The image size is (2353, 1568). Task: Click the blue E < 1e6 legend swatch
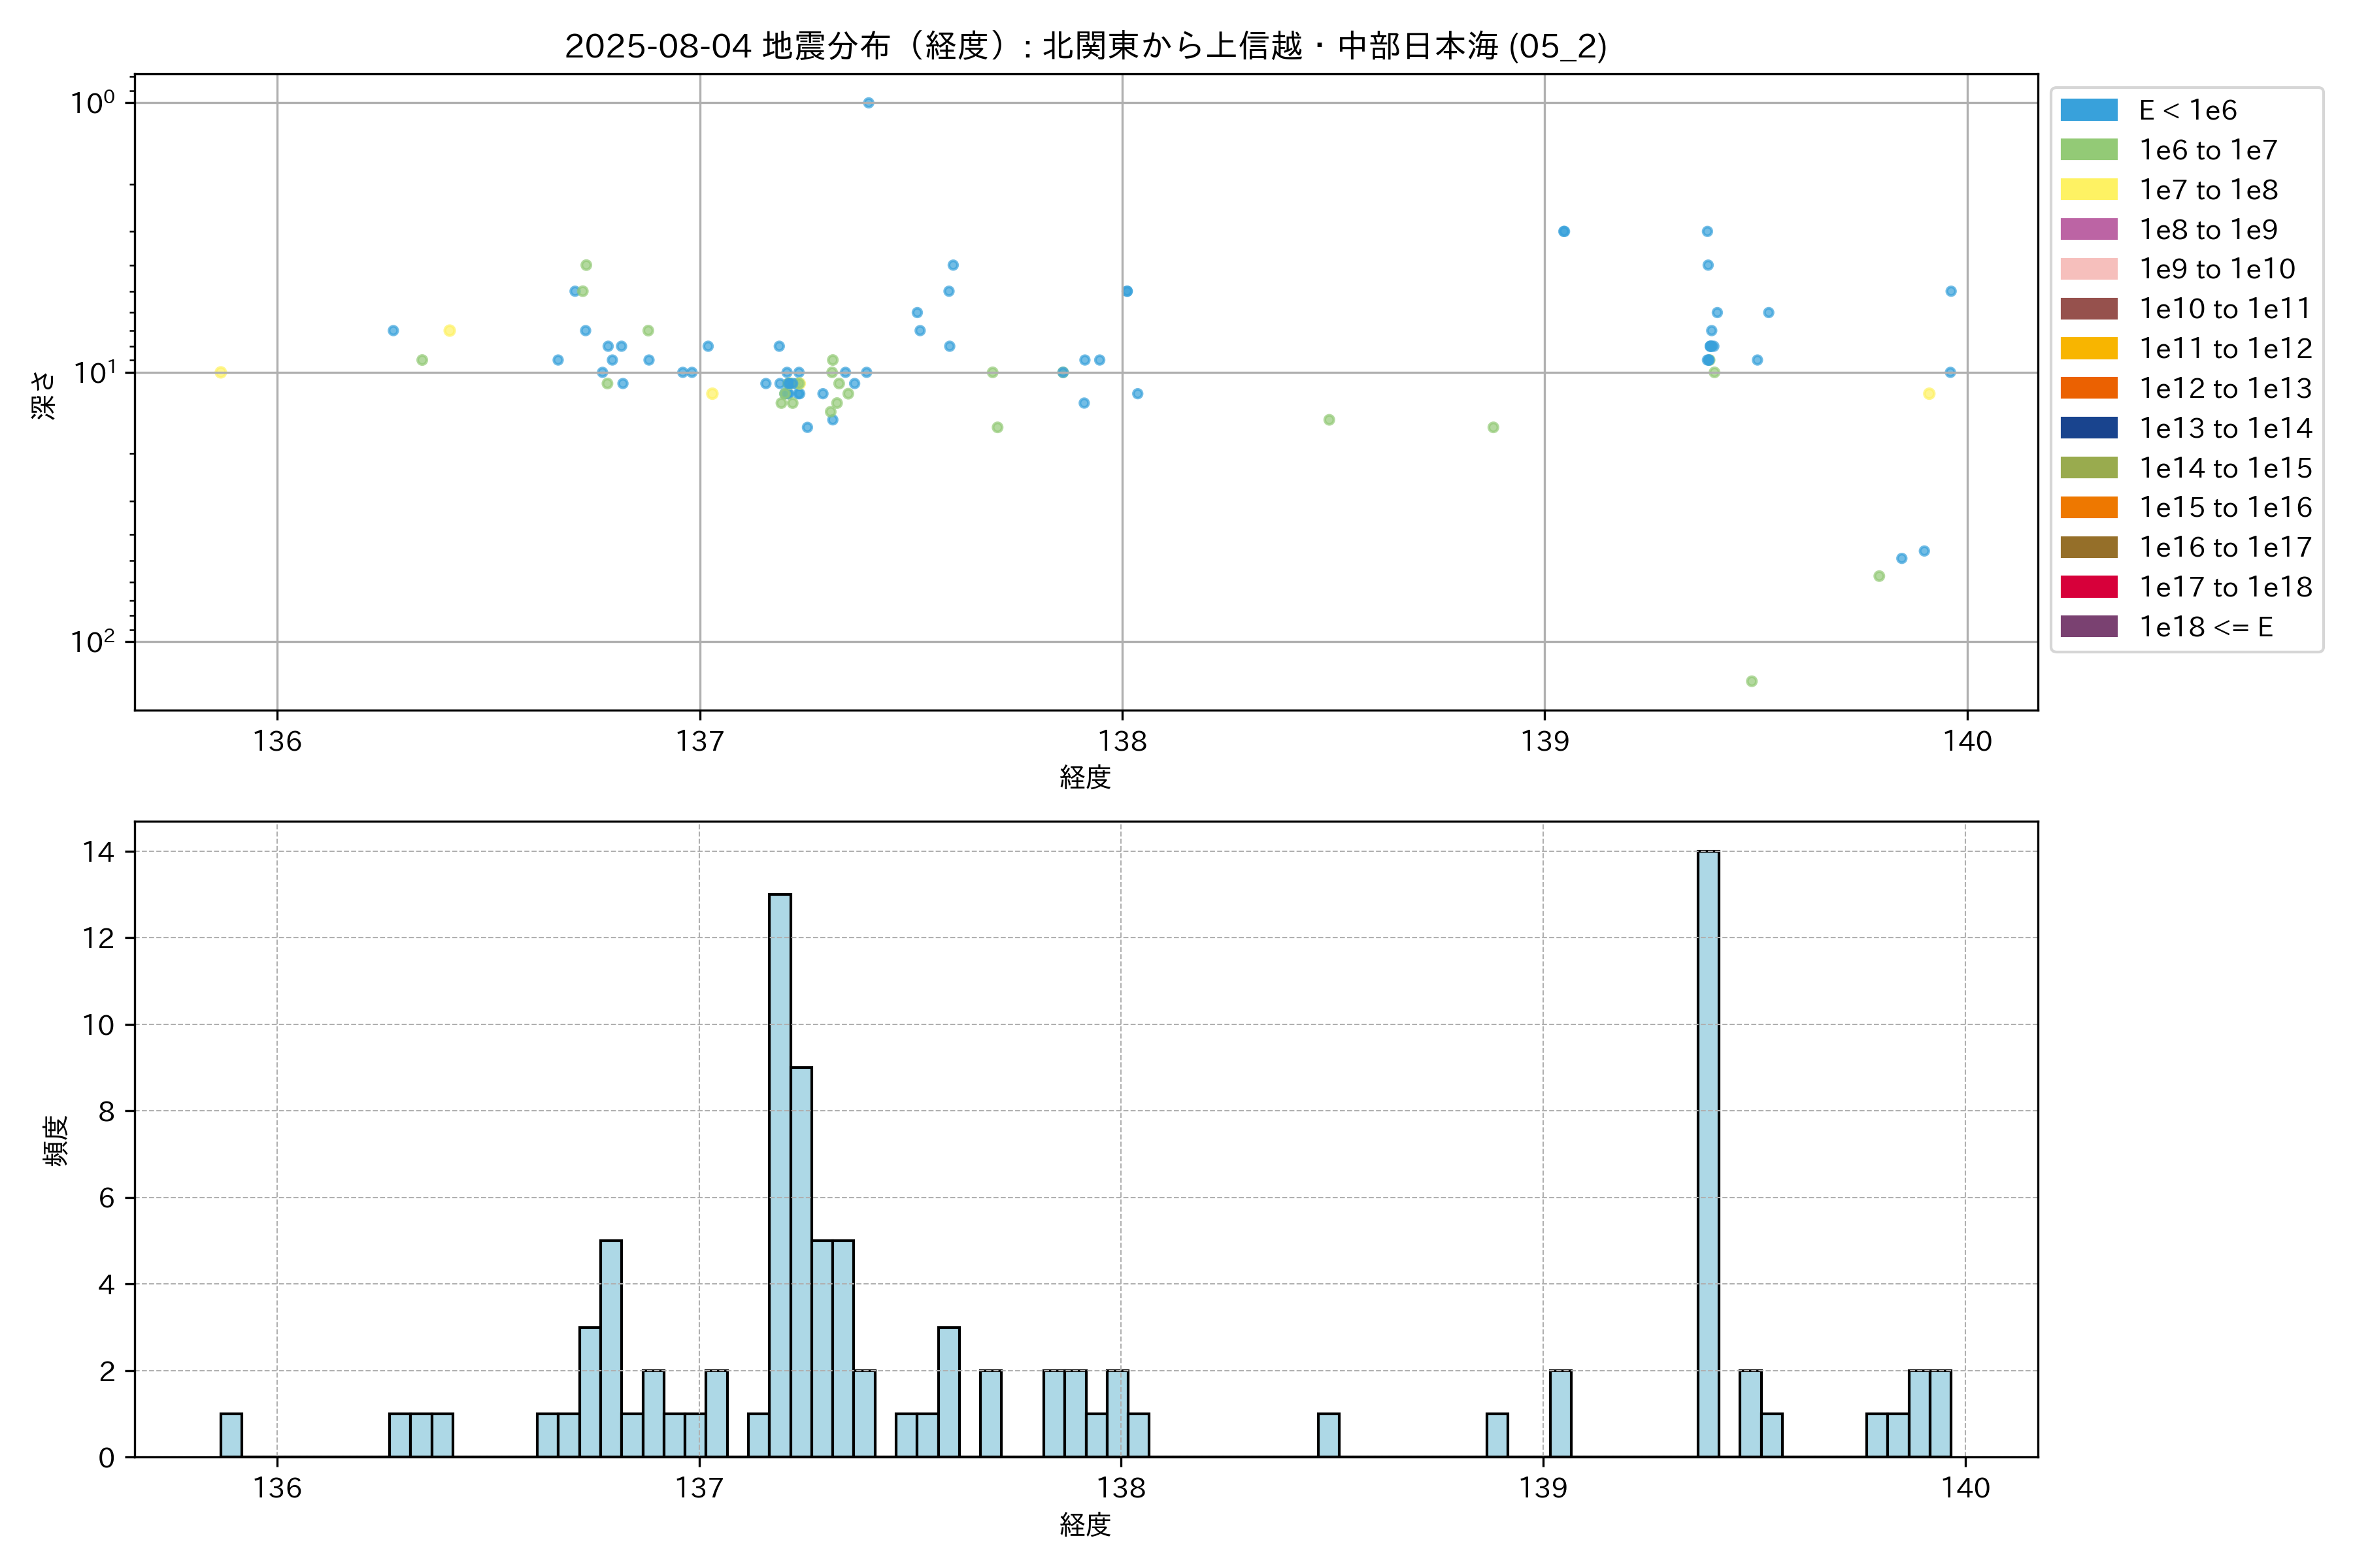[x=2088, y=110]
